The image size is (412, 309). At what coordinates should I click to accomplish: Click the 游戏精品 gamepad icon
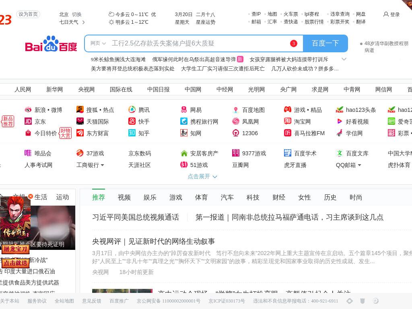coord(288,109)
